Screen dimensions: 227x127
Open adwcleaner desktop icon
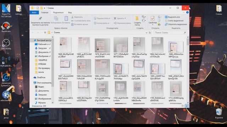click(x=6, y=96)
